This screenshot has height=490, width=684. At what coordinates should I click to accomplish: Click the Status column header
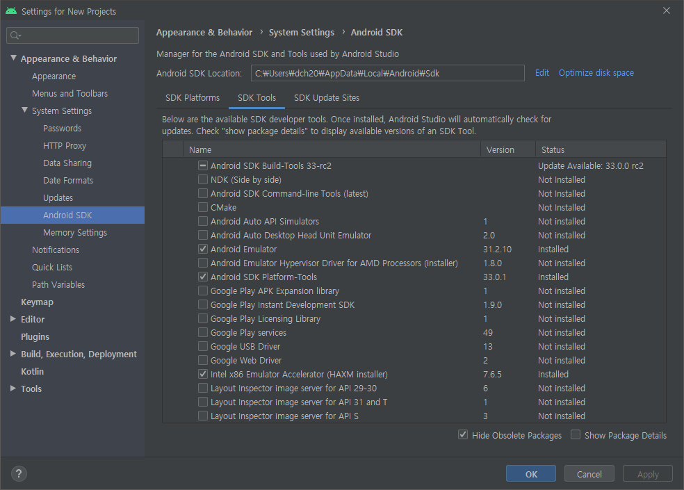click(601, 149)
